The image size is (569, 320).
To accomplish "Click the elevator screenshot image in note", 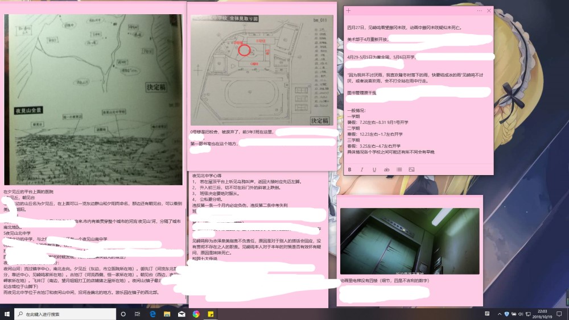I will pos(410,241).
